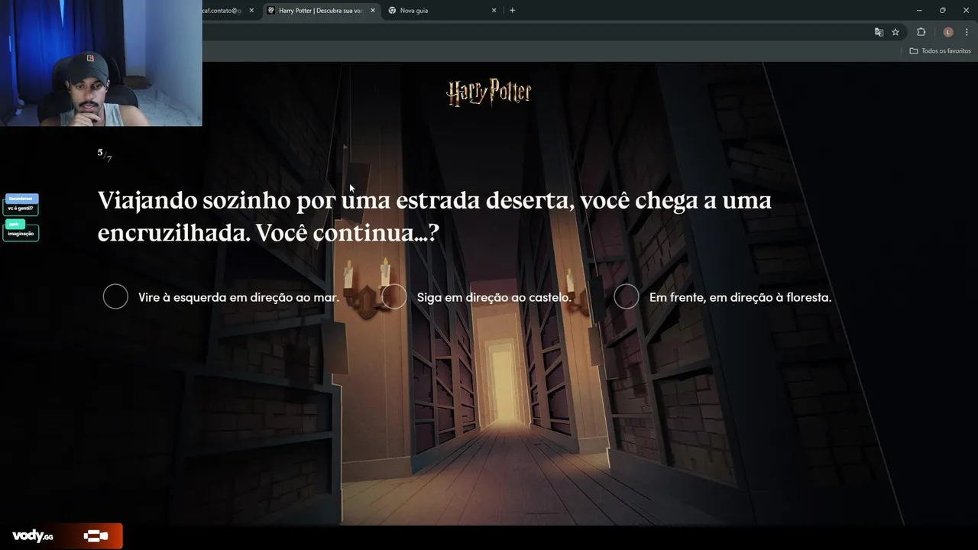
Task: Click the Chrome favicon on Nova guia tab
Action: (x=392, y=11)
